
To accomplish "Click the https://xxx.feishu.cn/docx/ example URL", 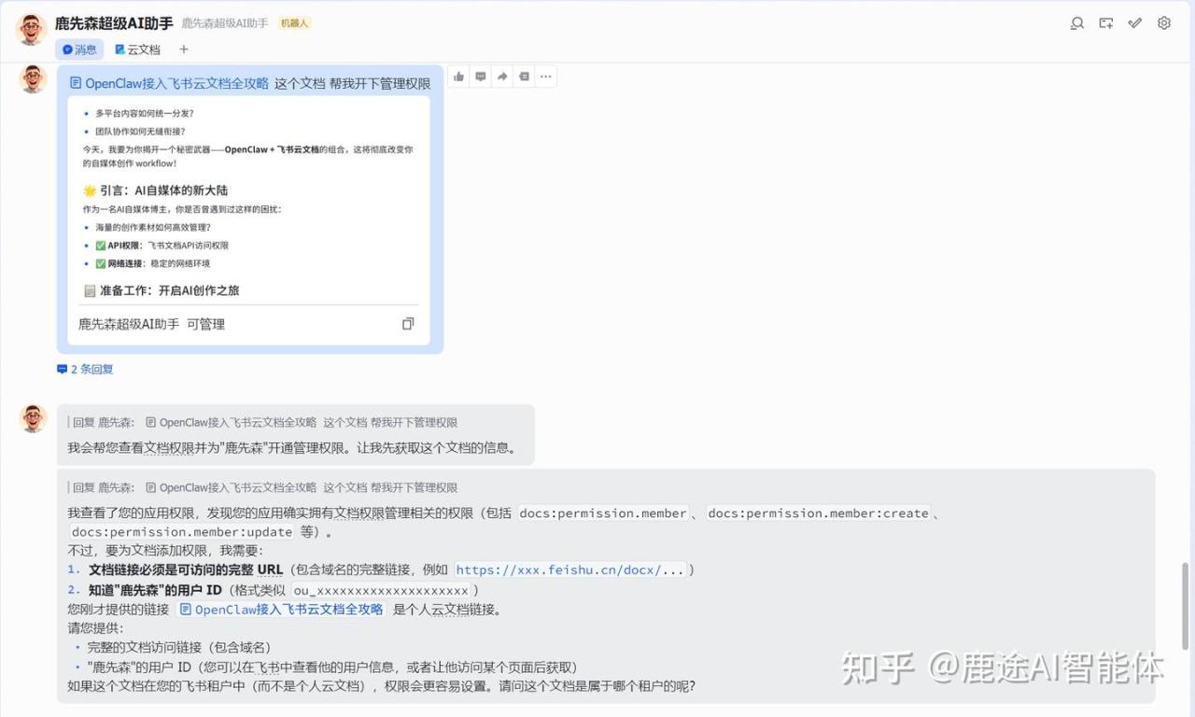I will point(569,569).
